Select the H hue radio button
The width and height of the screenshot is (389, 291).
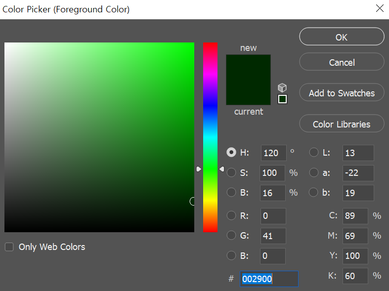231,153
